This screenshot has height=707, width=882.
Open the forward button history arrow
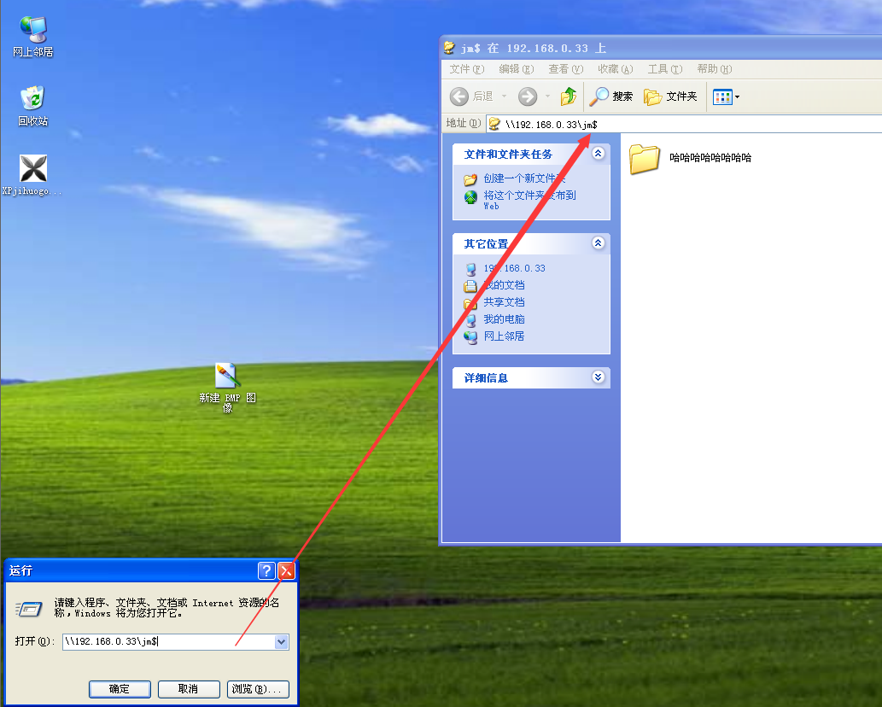(x=547, y=96)
